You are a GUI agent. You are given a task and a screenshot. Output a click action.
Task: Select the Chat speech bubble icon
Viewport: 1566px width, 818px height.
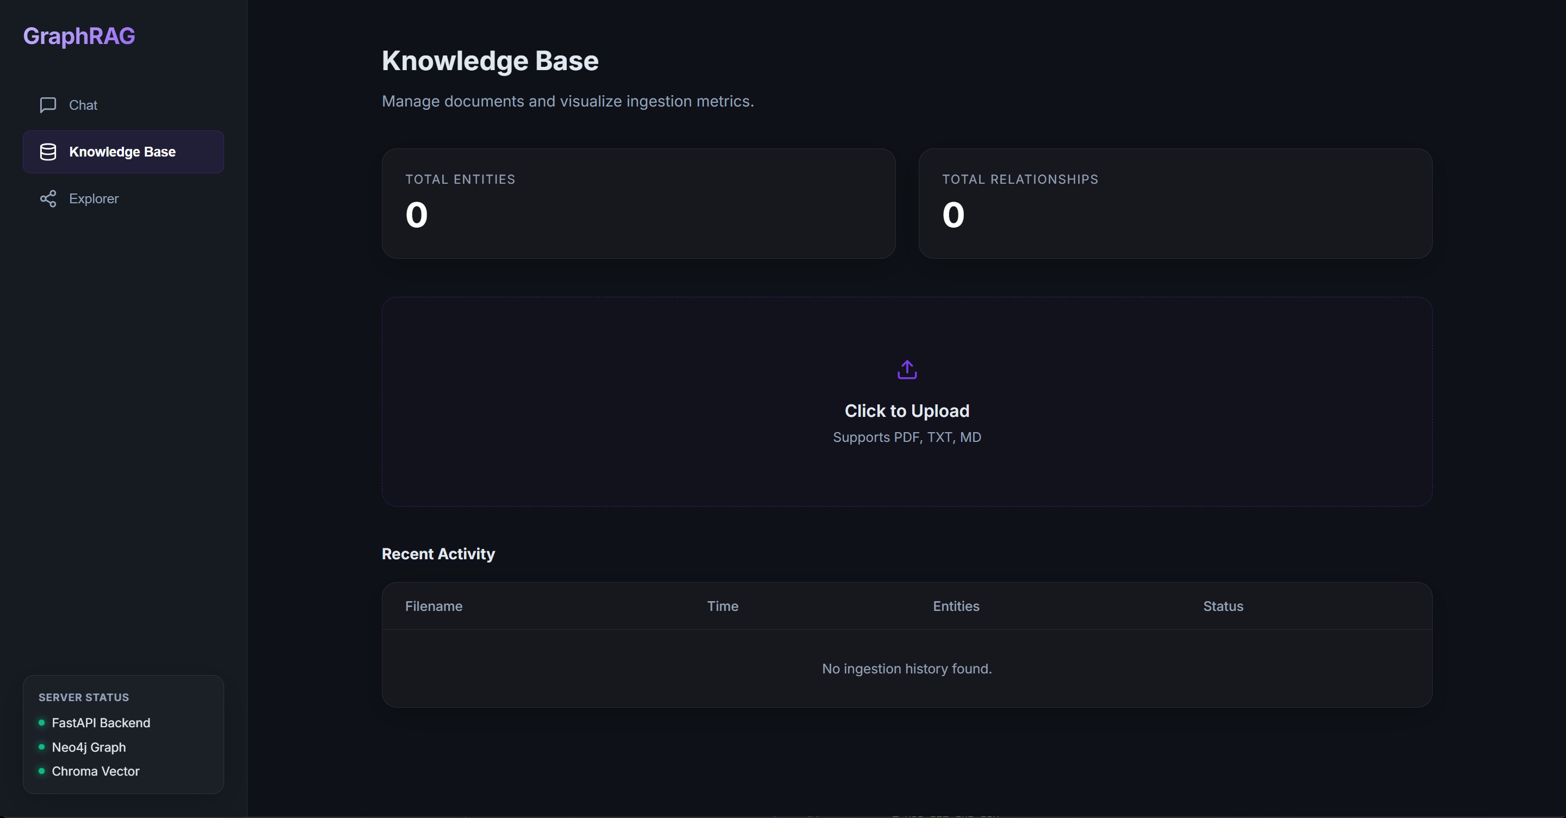click(x=48, y=105)
